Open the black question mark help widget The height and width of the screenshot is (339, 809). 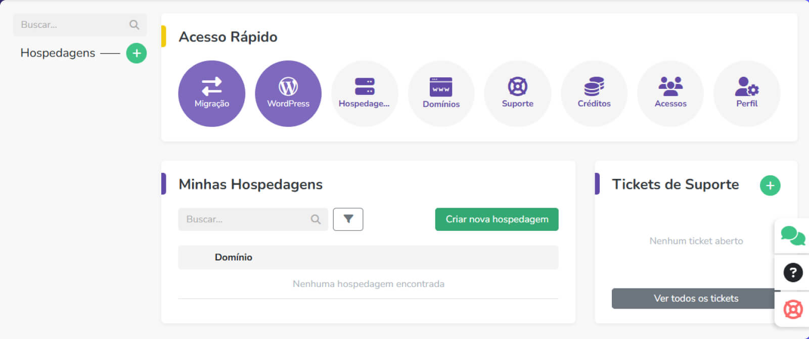click(793, 273)
